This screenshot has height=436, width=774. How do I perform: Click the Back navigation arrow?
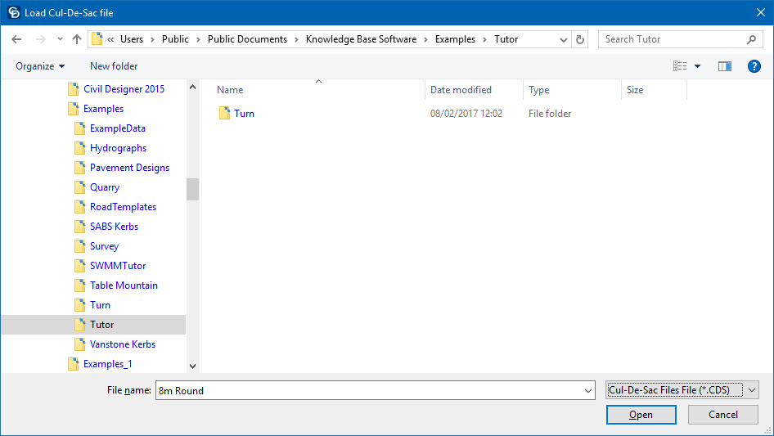pos(16,39)
